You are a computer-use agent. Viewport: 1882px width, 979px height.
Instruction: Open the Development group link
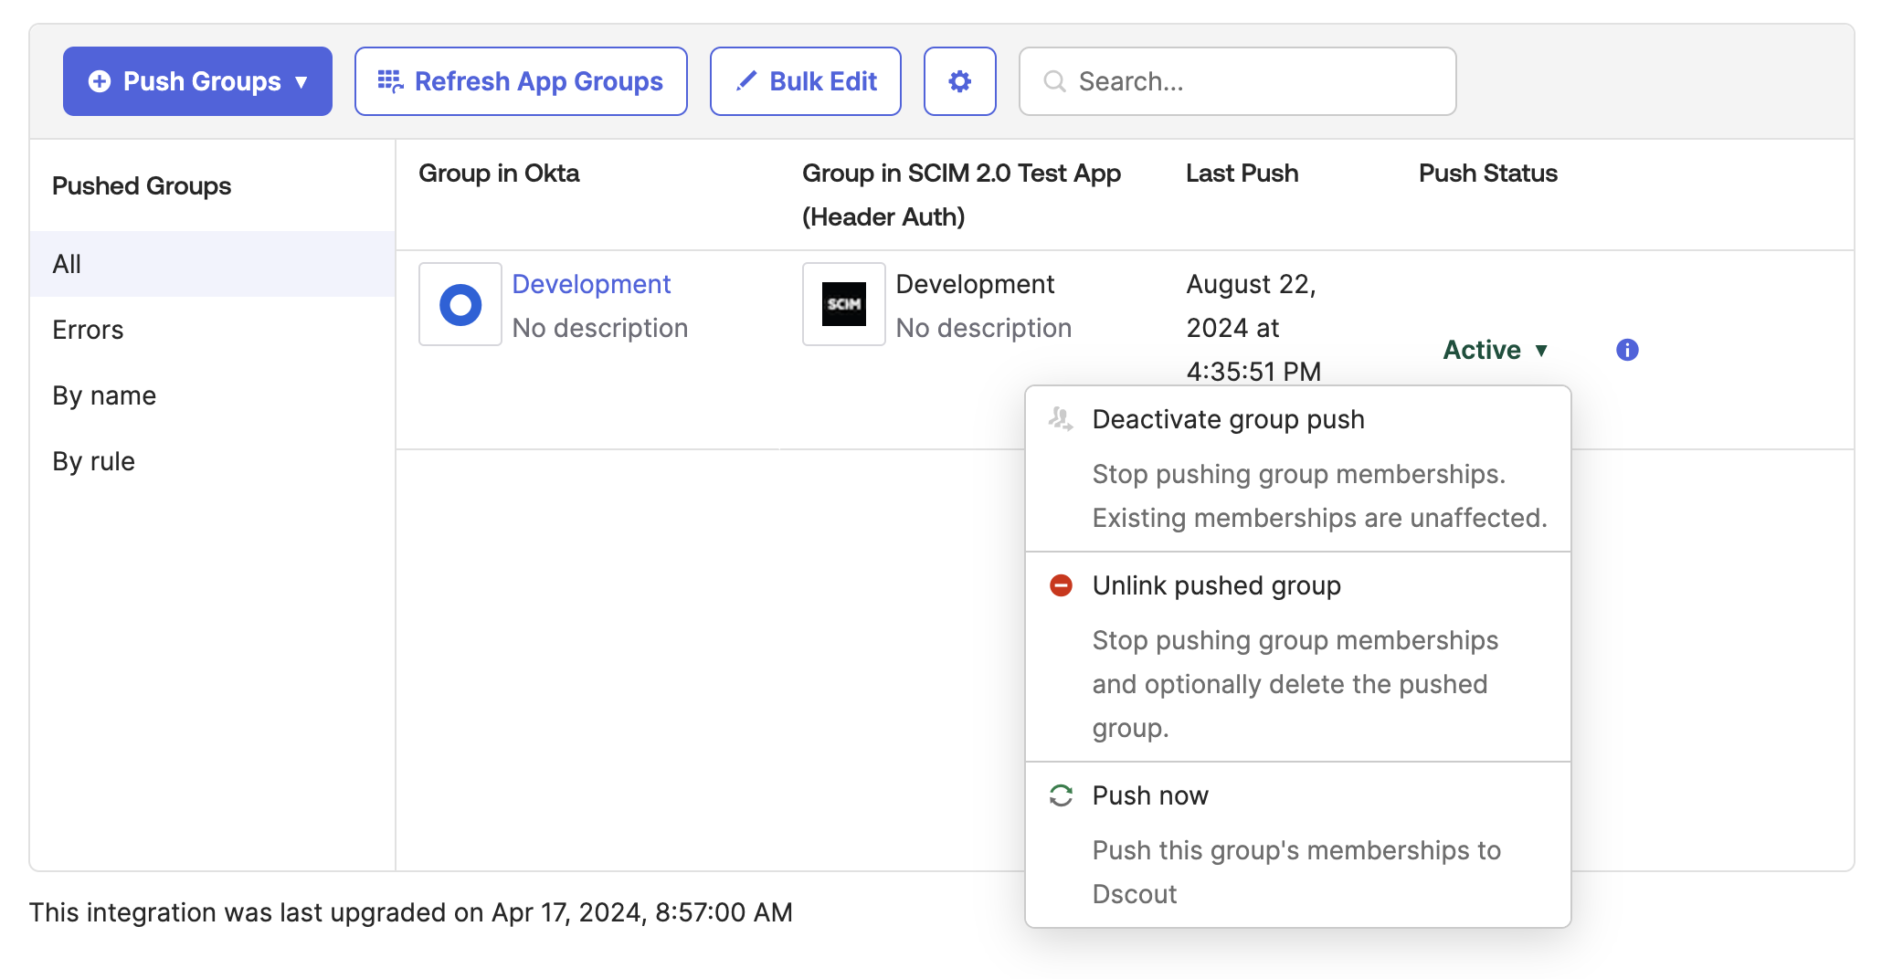pyautogui.click(x=591, y=284)
